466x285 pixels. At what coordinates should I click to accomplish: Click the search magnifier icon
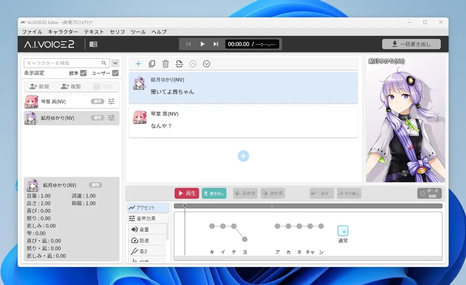pyautogui.click(x=104, y=63)
